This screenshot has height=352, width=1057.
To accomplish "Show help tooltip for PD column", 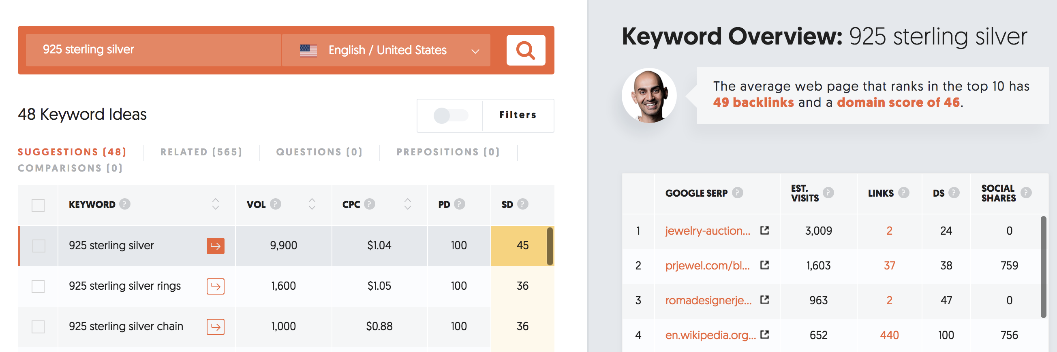I will [x=460, y=204].
